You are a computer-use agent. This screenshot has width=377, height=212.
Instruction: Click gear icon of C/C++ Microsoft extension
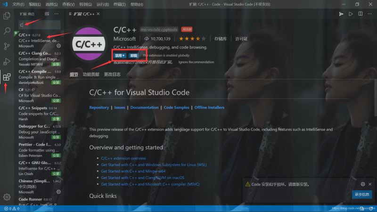(58, 46)
